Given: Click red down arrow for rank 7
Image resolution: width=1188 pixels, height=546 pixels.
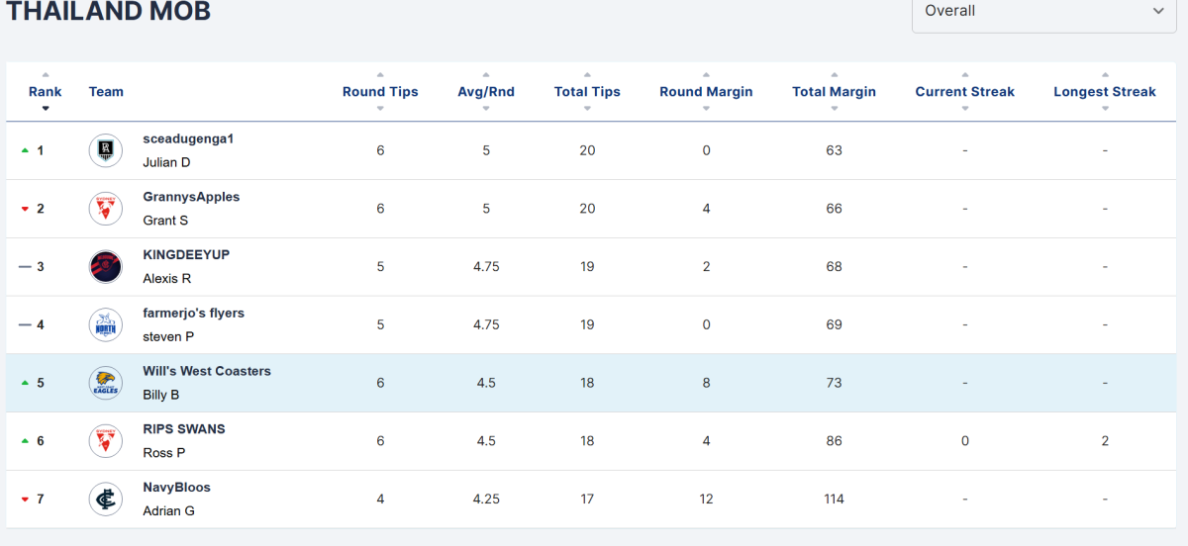Looking at the screenshot, I should point(25,500).
